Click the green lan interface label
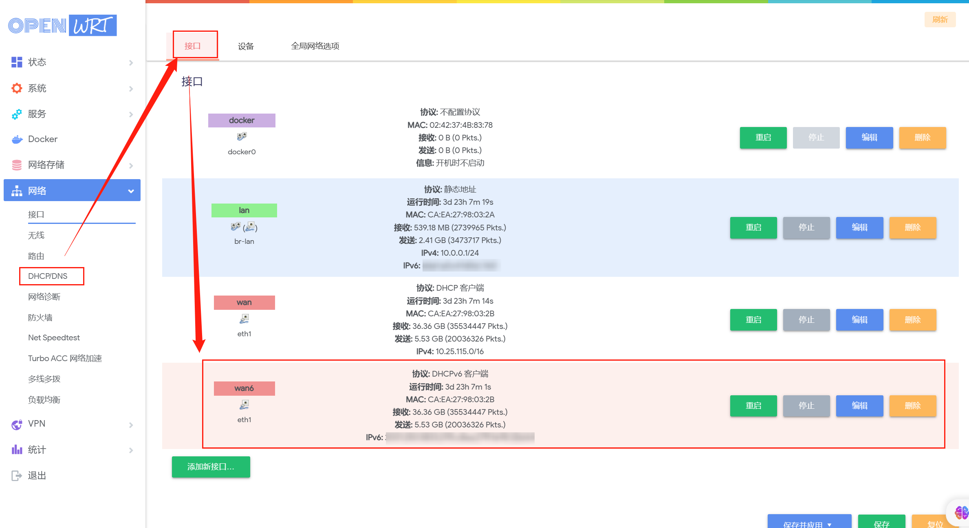Screen dimensions: 969x528 [244, 210]
